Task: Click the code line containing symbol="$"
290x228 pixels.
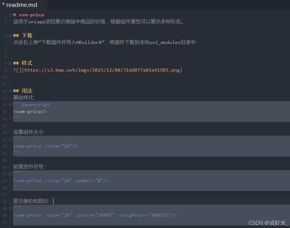Action: (61, 181)
